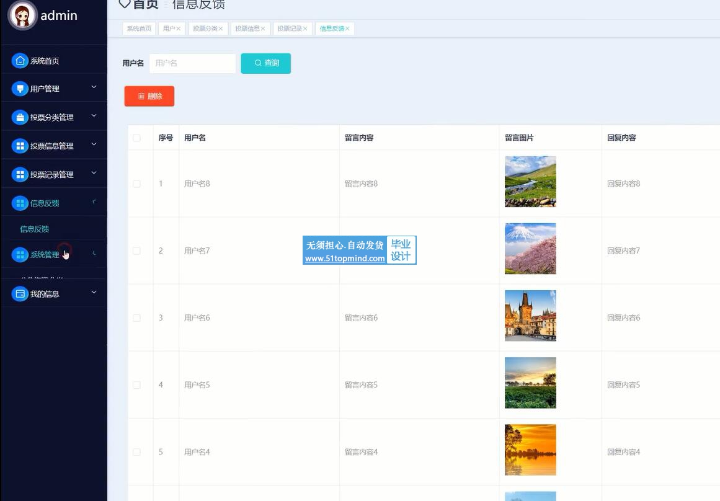Close the 投票信息 tab

pos(263,29)
